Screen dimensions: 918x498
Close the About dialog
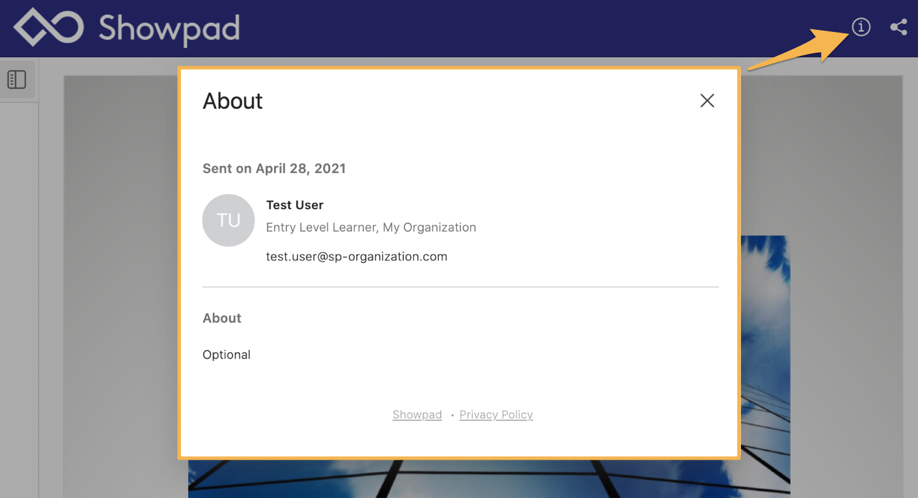tap(707, 100)
